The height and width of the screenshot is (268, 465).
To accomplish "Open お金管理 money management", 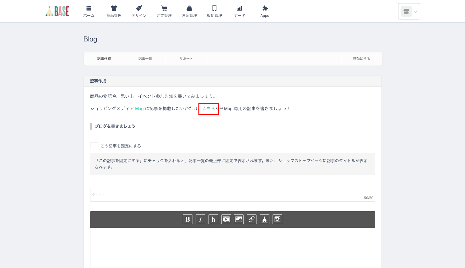I will (189, 11).
